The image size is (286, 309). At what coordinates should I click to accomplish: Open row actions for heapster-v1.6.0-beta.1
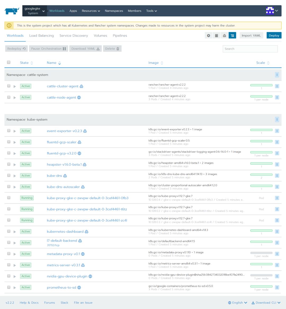(x=277, y=164)
